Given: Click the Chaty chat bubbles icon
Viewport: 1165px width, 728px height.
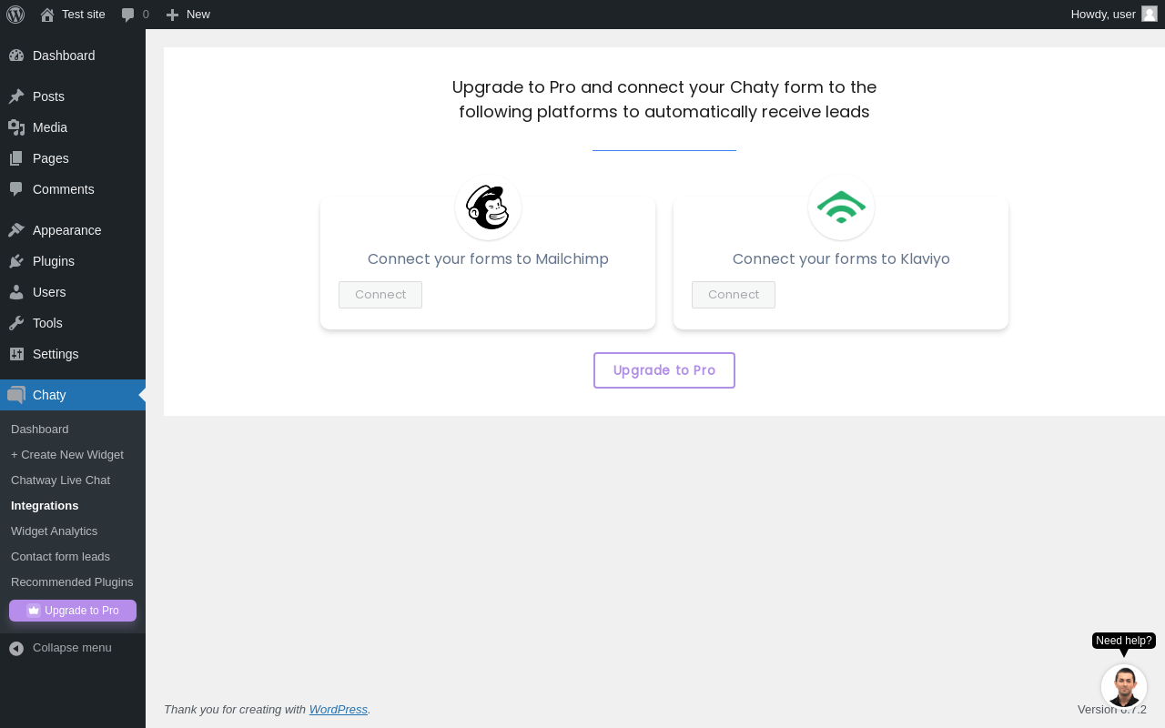Looking at the screenshot, I should [x=16, y=395].
